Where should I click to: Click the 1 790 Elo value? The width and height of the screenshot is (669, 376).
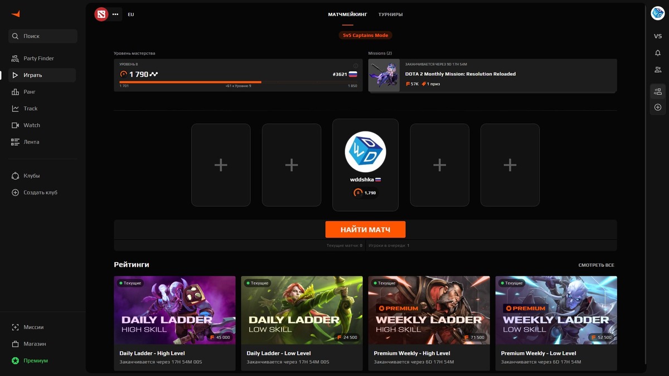click(139, 74)
